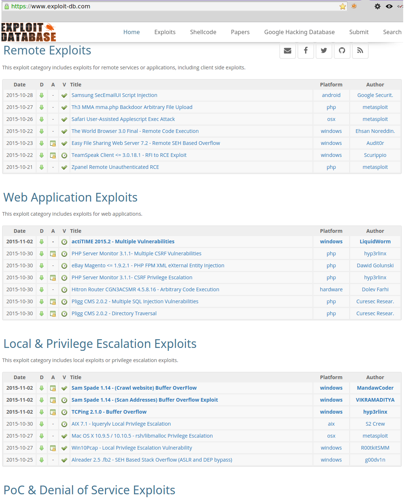405x499 pixels.
Task: Click the Web Application Exploits heading
Action: (70, 198)
